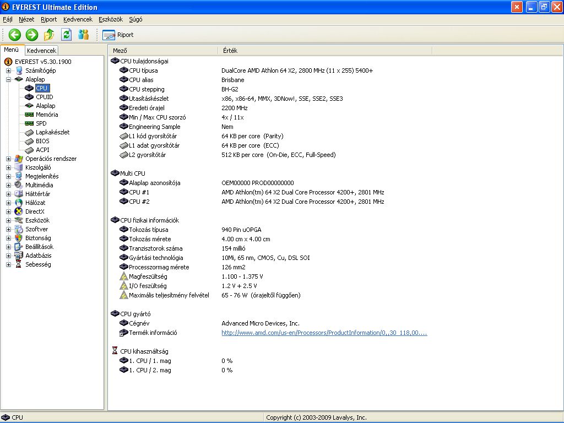
Task: Expand the Megjelenítés tree node
Action: click(x=9, y=176)
